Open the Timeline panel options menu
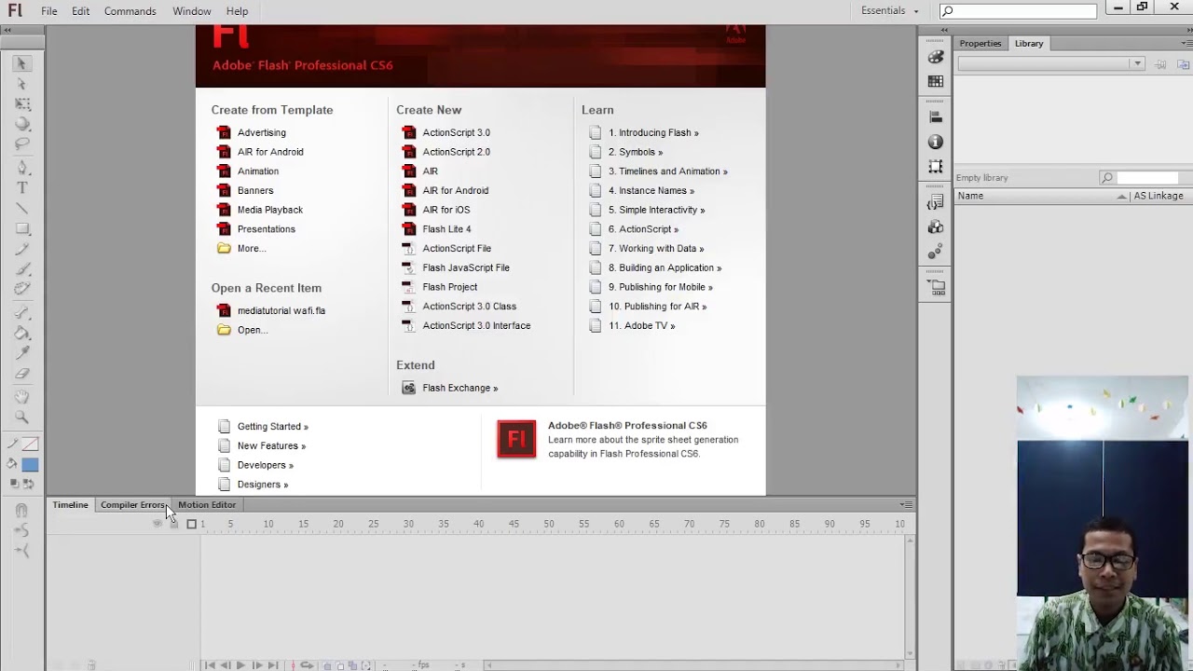This screenshot has height=671, width=1193. click(906, 504)
